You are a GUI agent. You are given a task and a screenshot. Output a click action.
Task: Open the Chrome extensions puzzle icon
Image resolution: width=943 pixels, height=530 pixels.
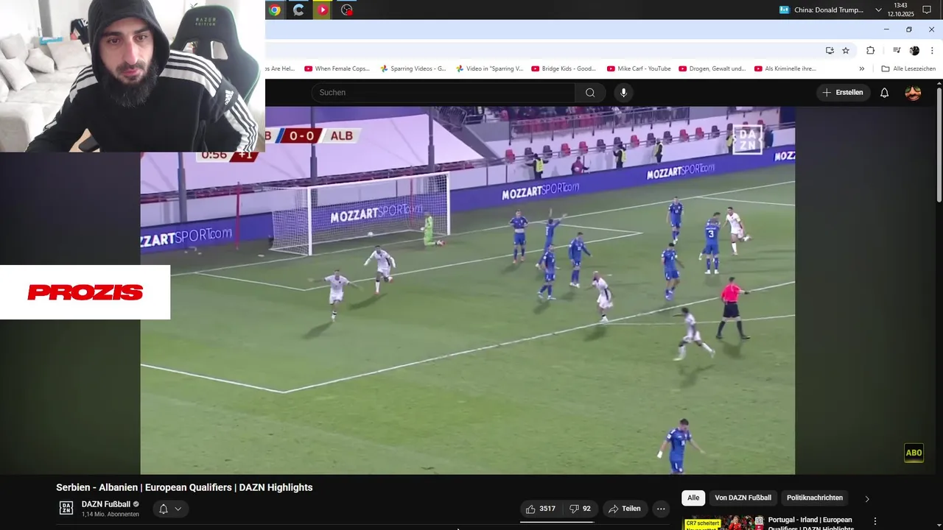tap(871, 50)
